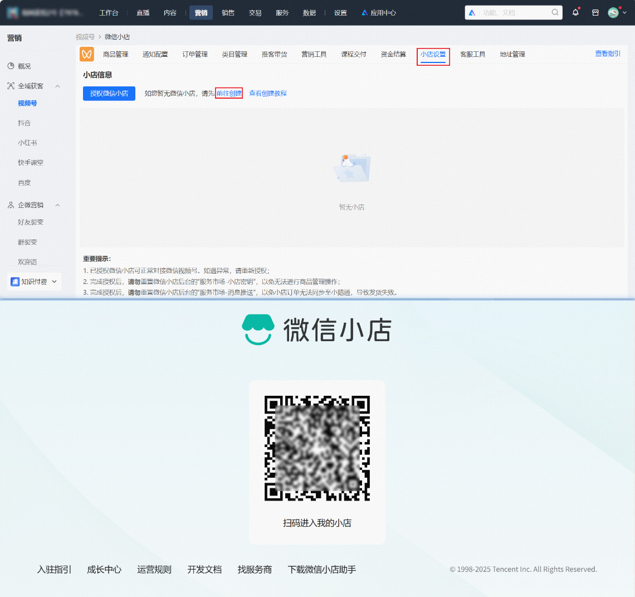Open the 入驻指引 footer link

[54, 570]
